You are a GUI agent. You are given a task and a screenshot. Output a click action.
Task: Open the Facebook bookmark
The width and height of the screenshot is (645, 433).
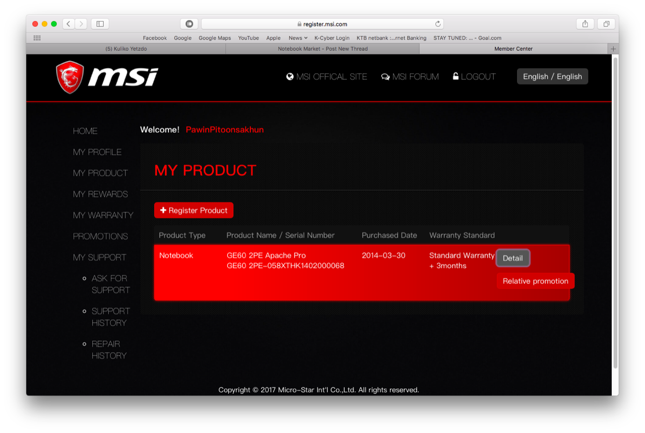(155, 38)
